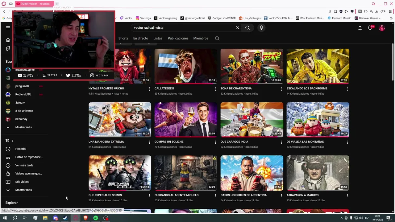This screenshot has width=395, height=222.
Task: Open Steam from the taskbar
Action: coord(65,218)
